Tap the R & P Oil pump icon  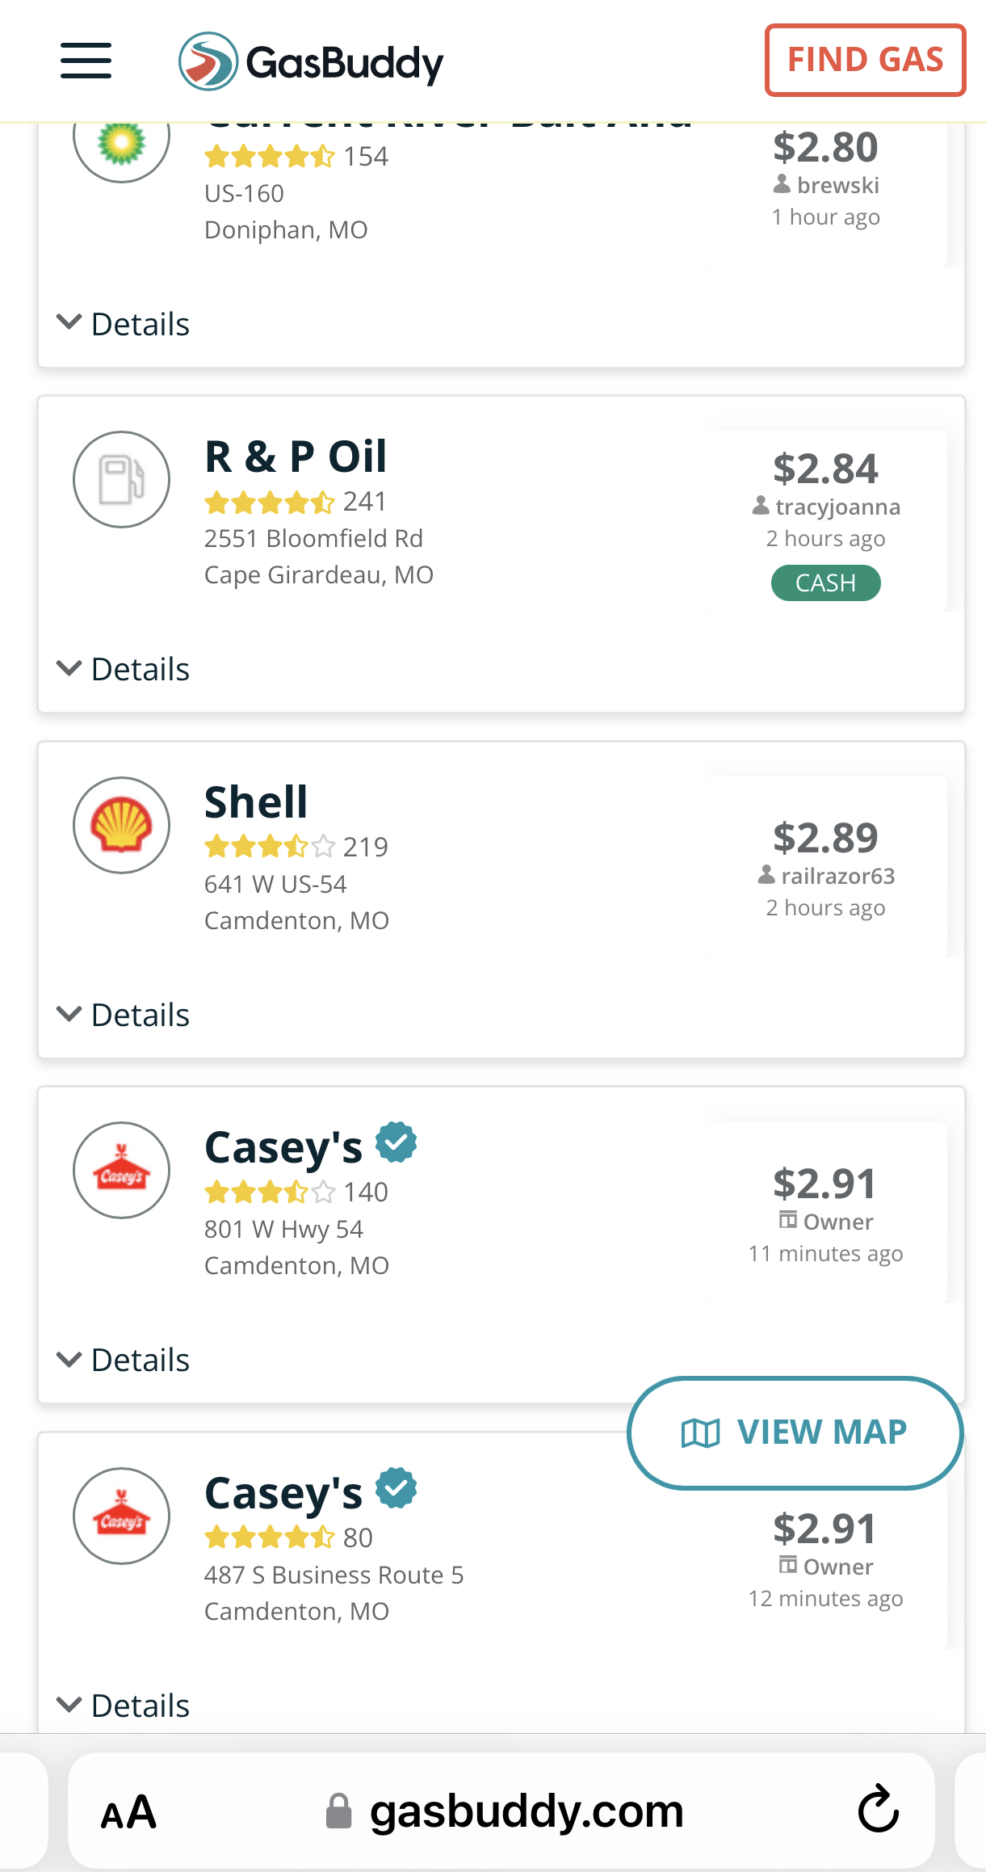121,479
